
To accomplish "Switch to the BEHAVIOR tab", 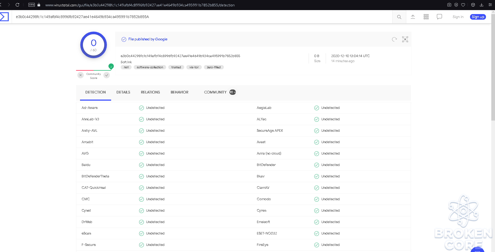I will [179, 92].
